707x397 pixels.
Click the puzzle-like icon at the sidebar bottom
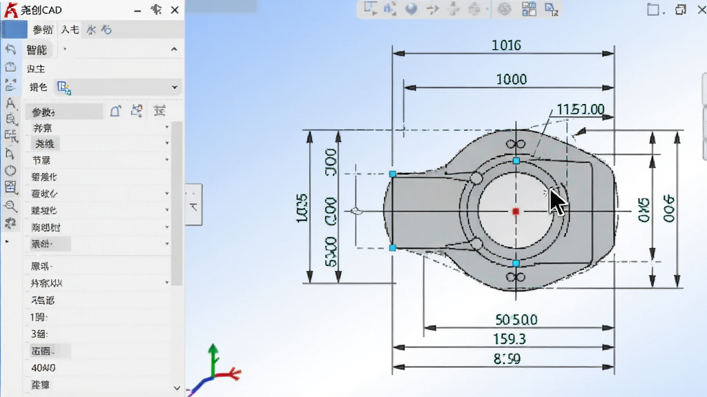10,223
